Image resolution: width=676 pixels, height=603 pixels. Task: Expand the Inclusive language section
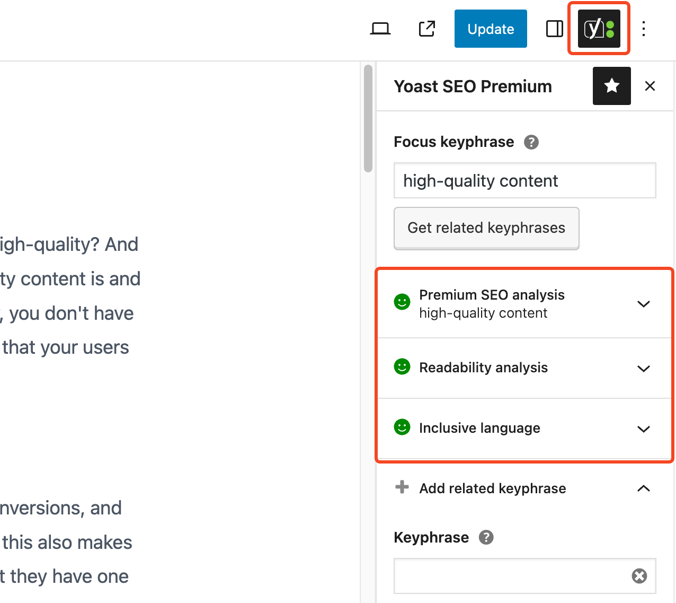pyautogui.click(x=644, y=429)
